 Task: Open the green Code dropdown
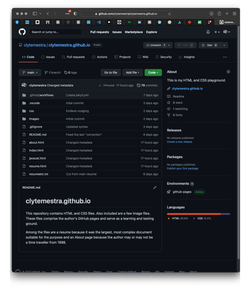coord(153,73)
